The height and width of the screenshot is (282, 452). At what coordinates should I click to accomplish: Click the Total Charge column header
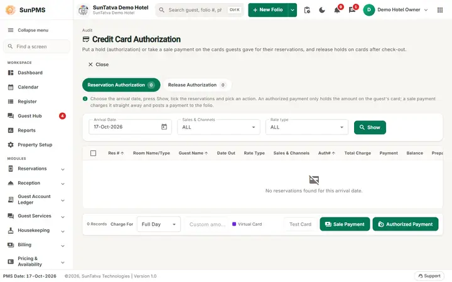coord(357,153)
